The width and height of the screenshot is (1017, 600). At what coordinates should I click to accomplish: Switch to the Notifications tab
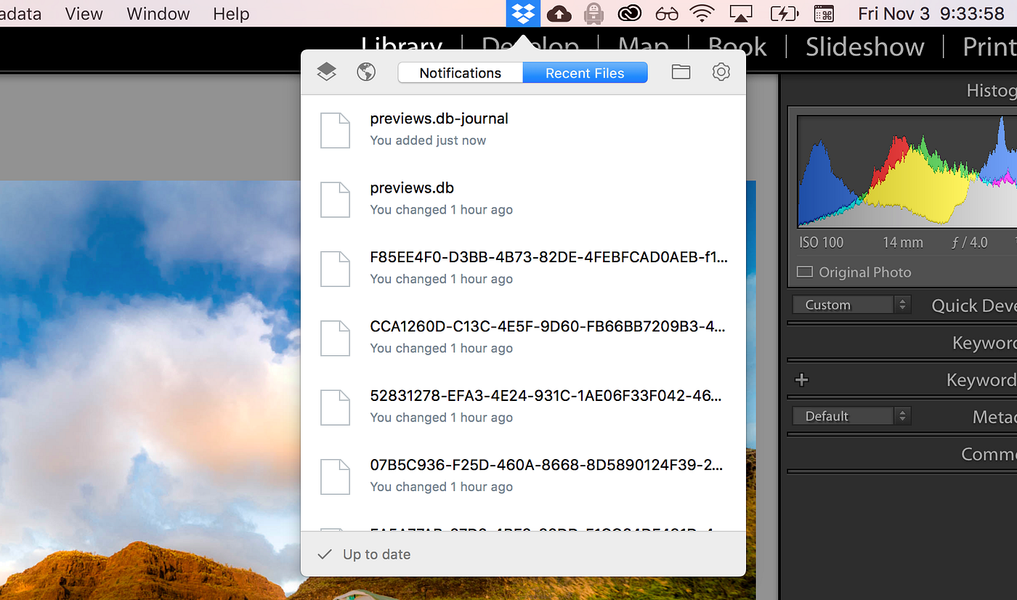tap(460, 72)
